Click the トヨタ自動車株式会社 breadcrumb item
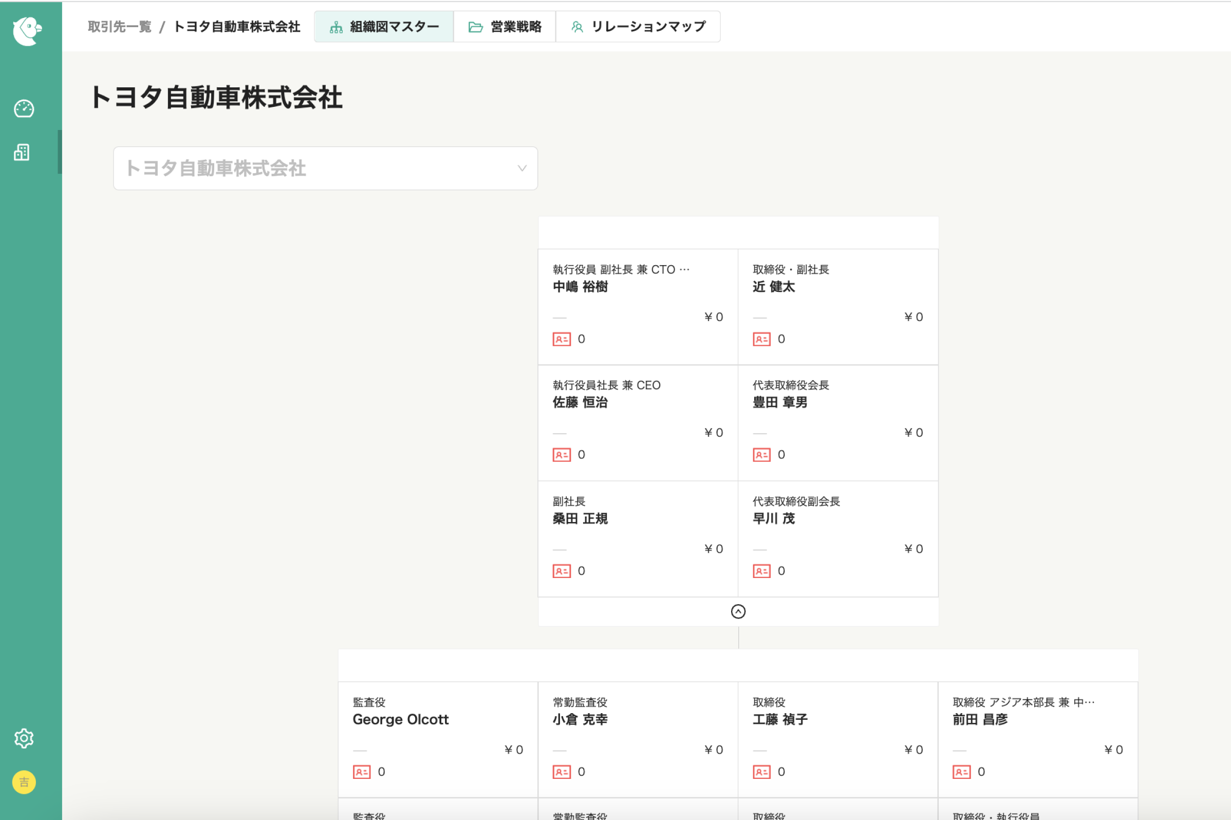 pyautogui.click(x=237, y=27)
